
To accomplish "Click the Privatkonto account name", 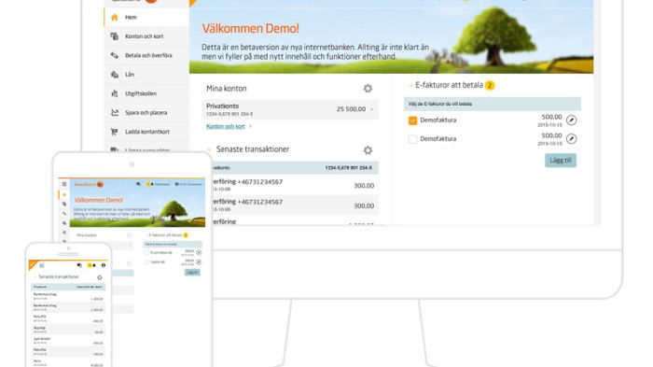I will click(222, 106).
